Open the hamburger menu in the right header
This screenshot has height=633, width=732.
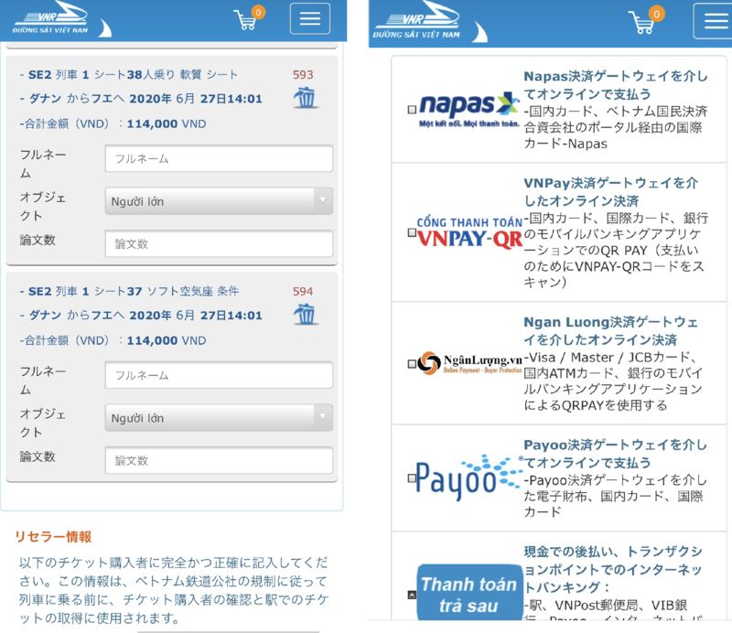712,21
